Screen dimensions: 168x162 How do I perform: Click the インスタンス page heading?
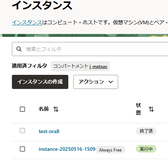(42, 5)
